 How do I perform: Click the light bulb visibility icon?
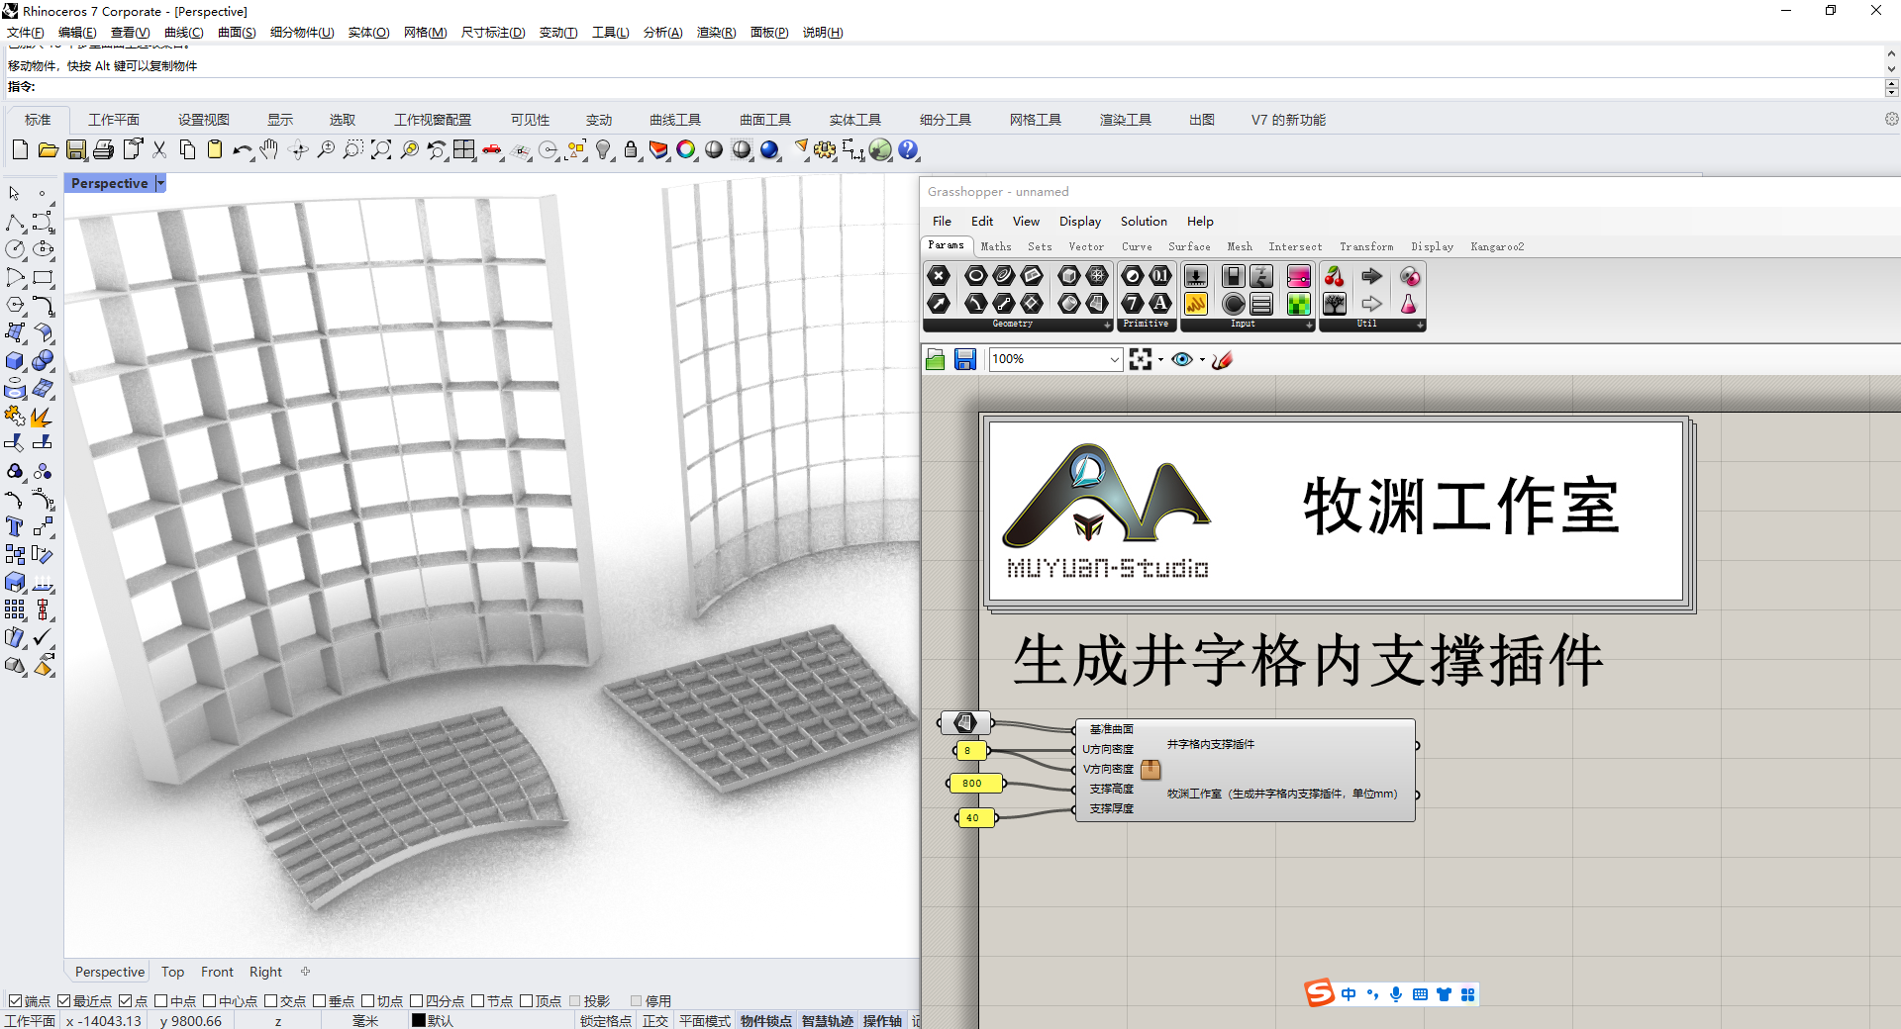coord(603,150)
